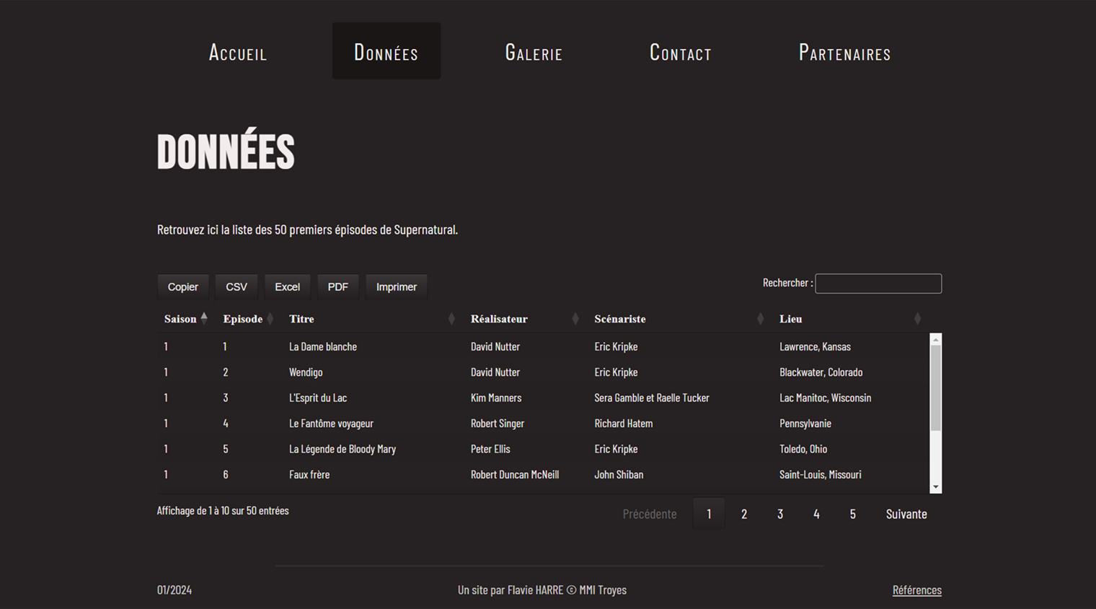Click the large DONNÉES page heading
This screenshot has height=609, width=1096.
pos(226,150)
